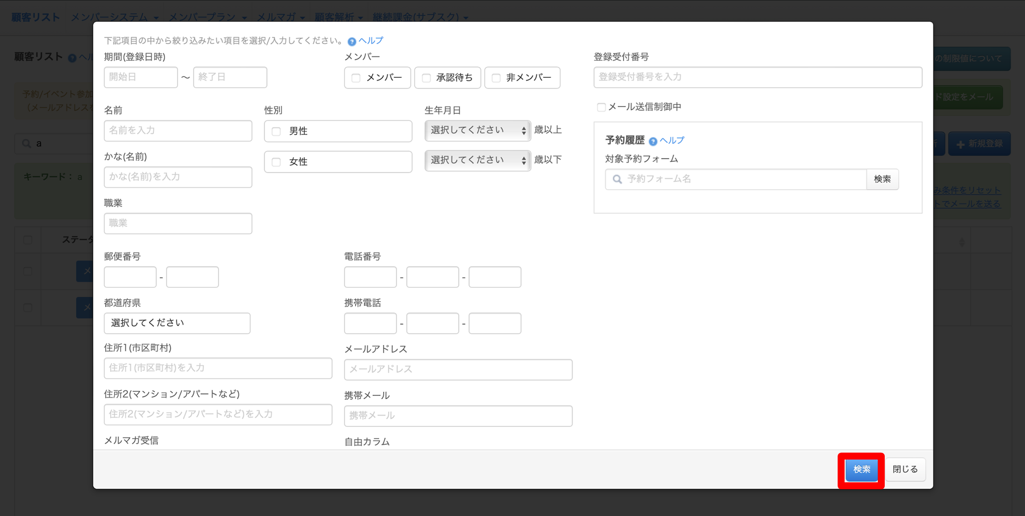Focus the 登録受付番号 input field
This screenshot has height=516, width=1025.
pos(757,77)
